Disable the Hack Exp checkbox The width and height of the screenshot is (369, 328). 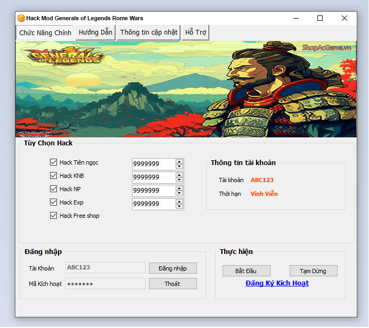(x=53, y=202)
